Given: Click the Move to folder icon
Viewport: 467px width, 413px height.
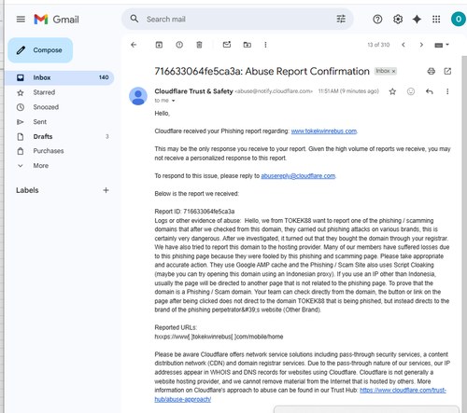Looking at the screenshot, I should 248,45.
